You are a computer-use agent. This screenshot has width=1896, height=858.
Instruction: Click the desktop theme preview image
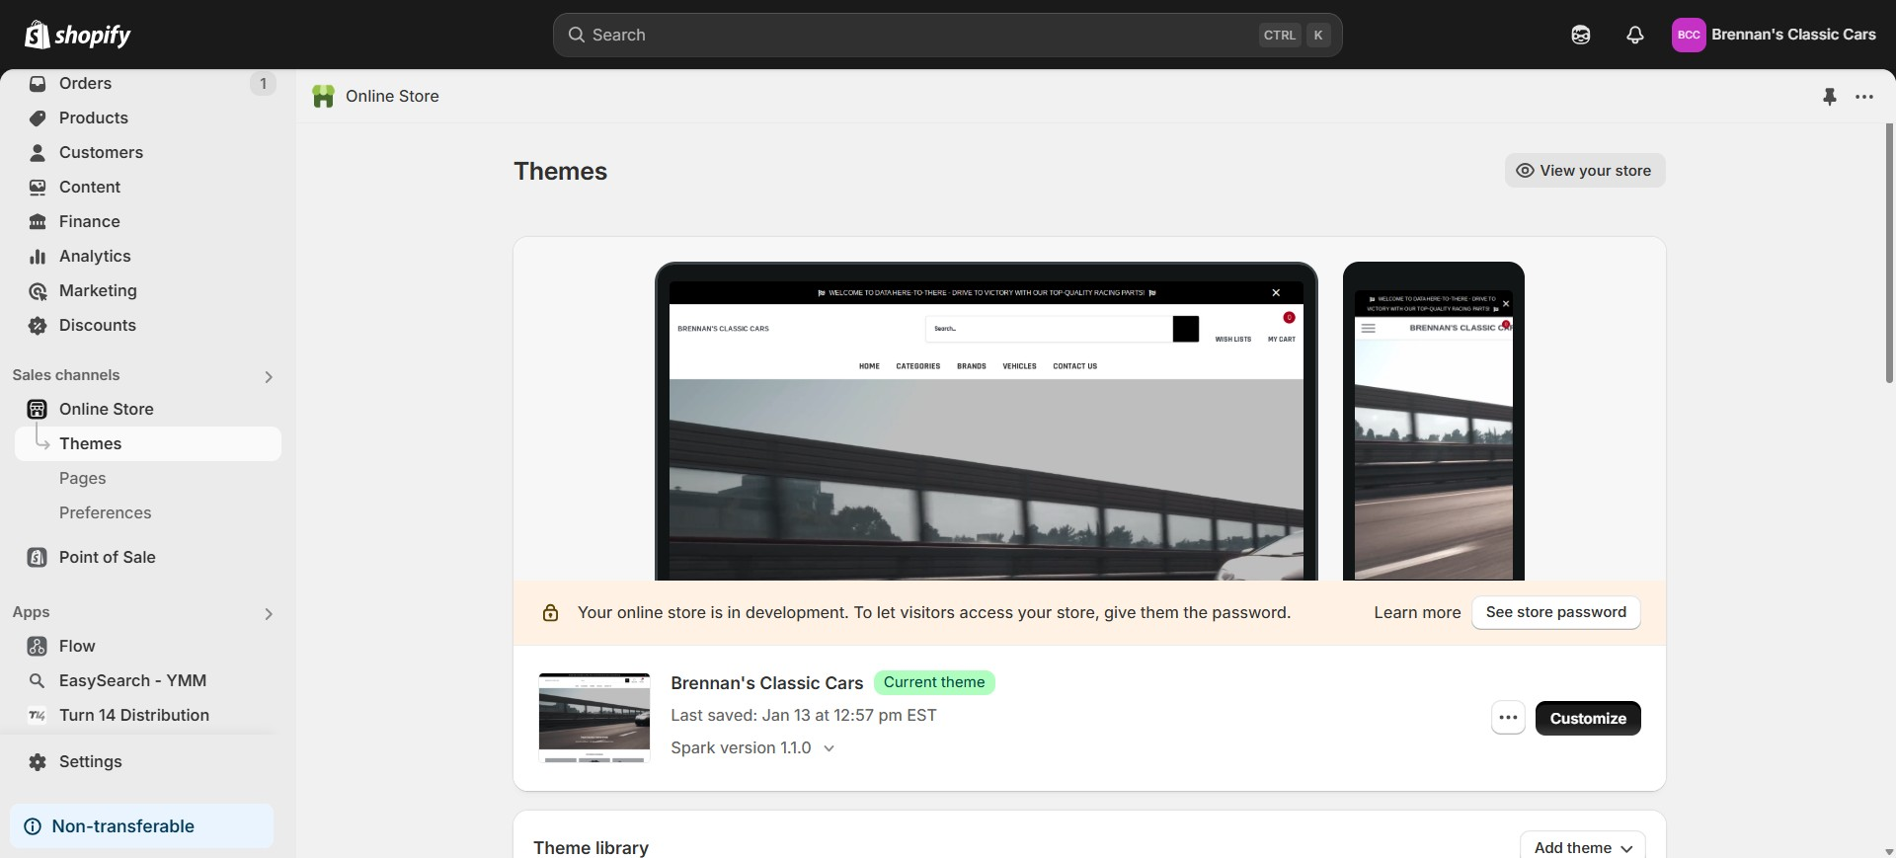(x=986, y=422)
